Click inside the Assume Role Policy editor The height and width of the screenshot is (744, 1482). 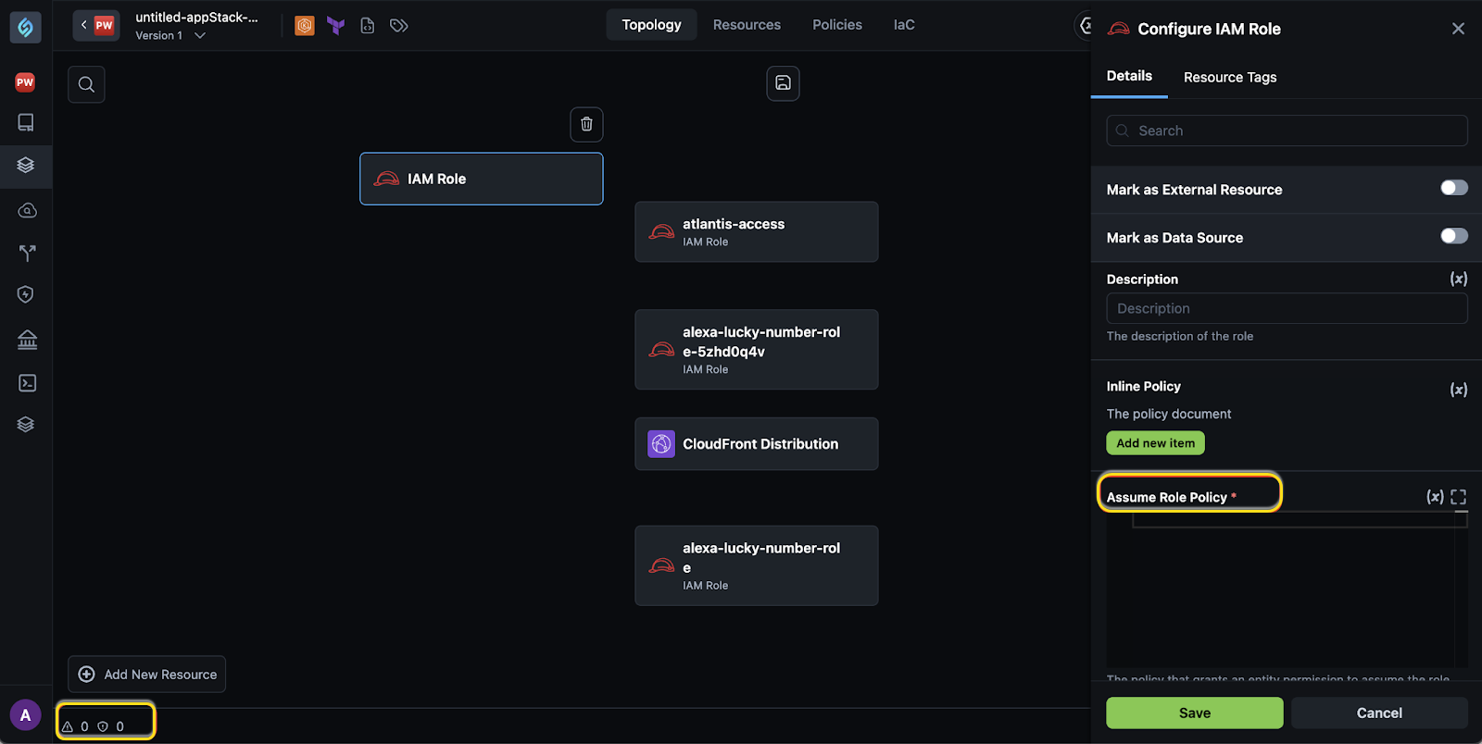point(1287,589)
